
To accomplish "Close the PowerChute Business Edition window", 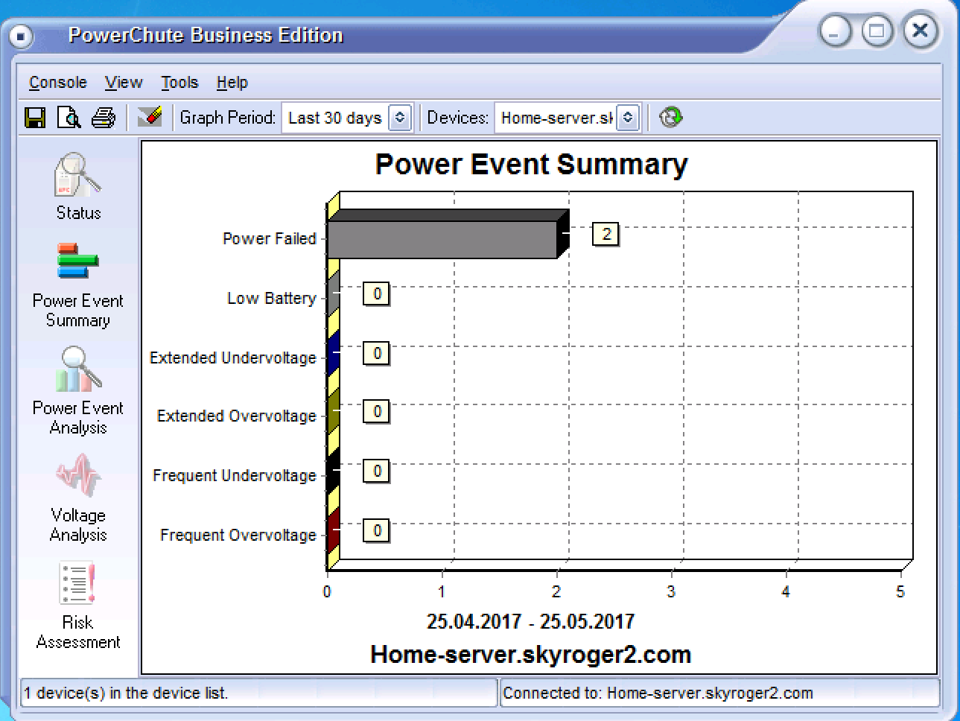I will pyautogui.click(x=921, y=31).
